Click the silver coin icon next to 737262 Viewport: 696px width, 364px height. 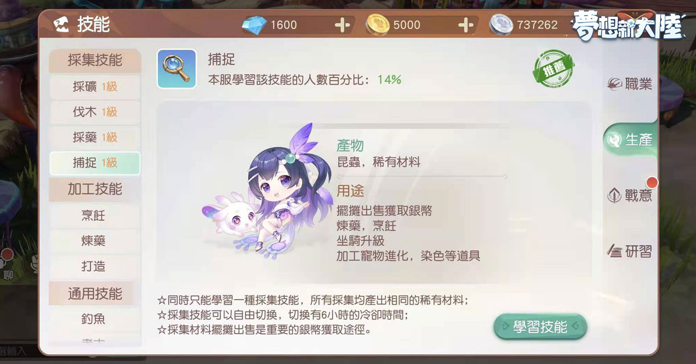click(501, 25)
